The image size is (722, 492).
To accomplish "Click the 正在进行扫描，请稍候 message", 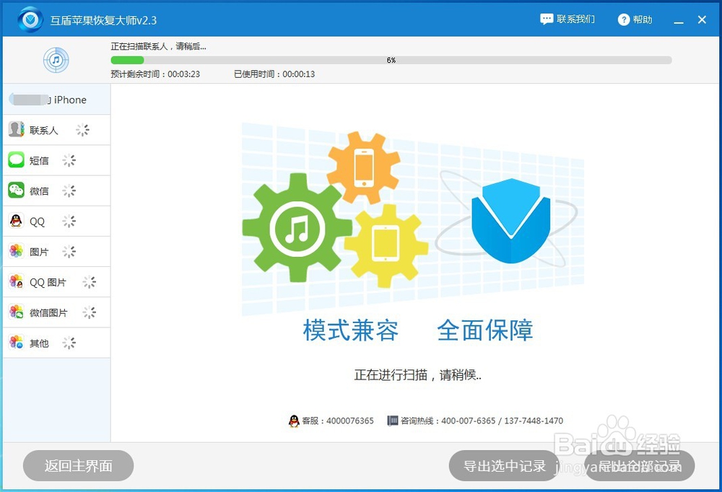I will click(417, 375).
